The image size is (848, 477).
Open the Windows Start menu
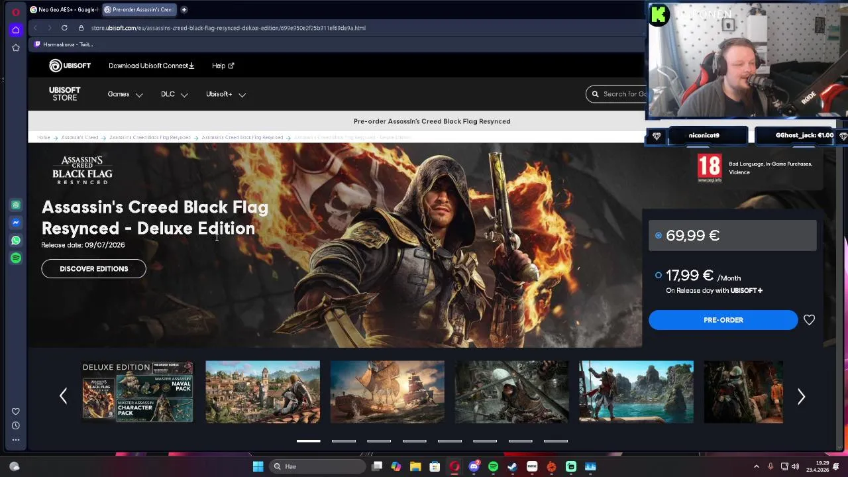[x=258, y=466]
